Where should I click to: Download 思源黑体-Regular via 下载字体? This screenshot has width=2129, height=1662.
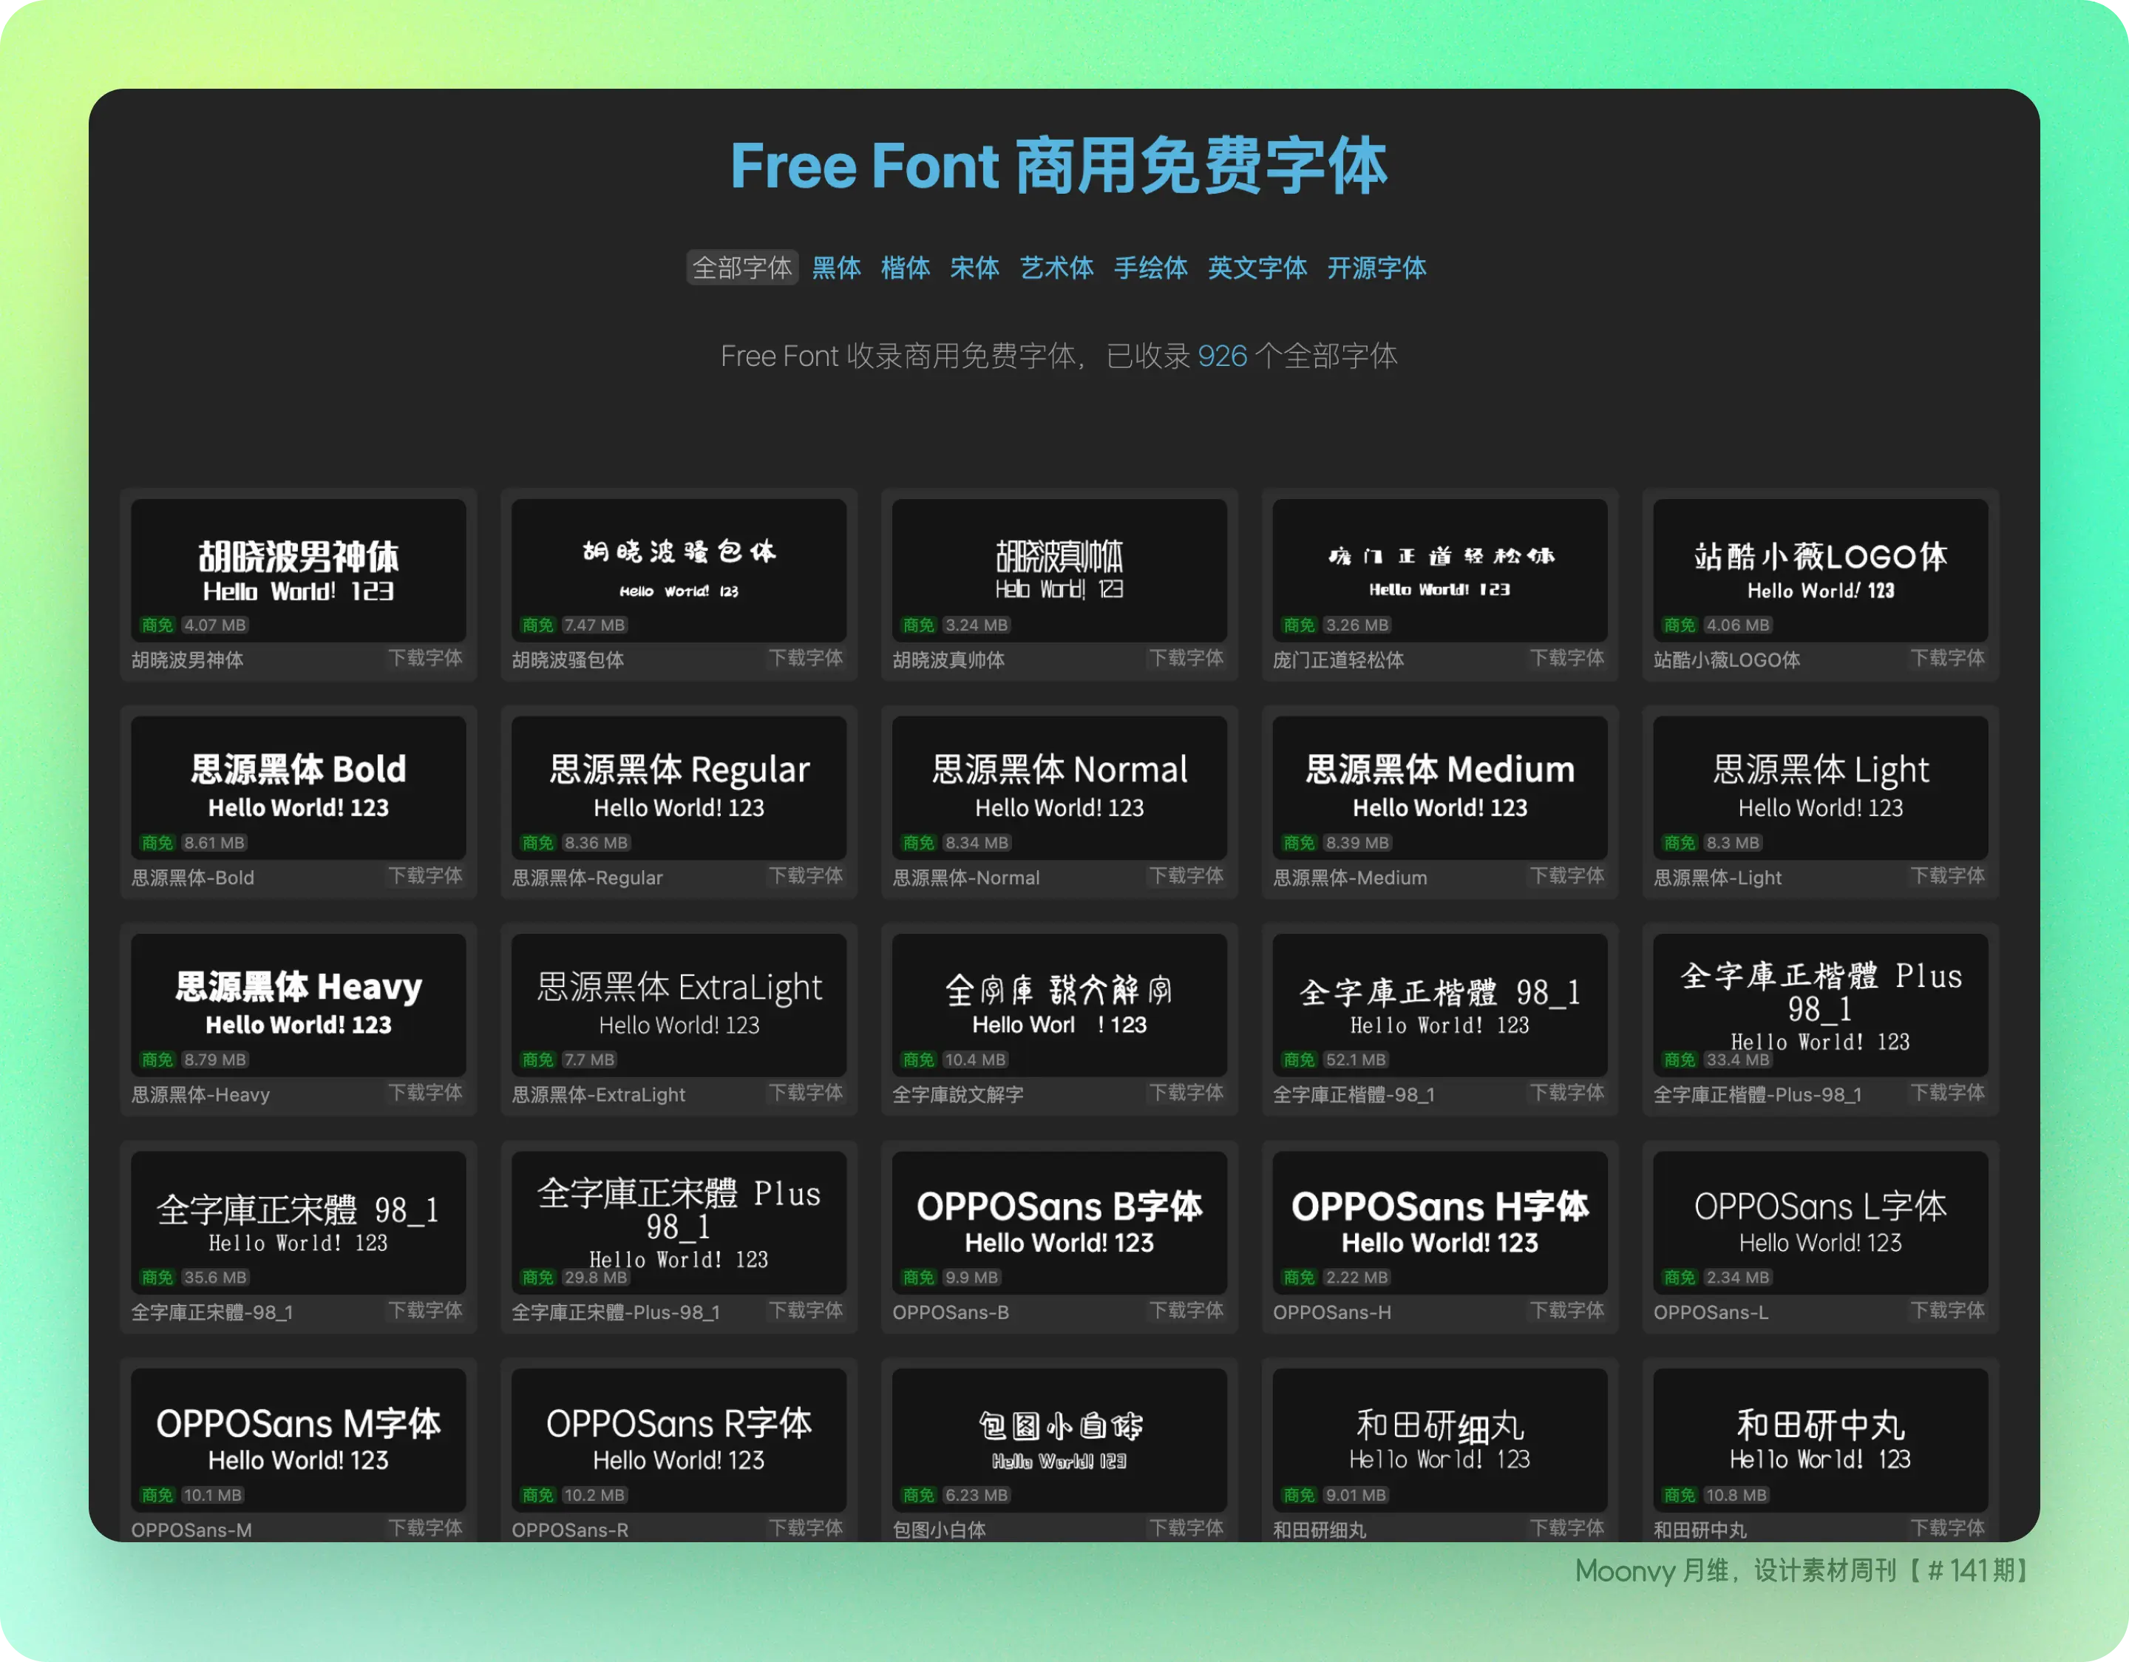805,875
